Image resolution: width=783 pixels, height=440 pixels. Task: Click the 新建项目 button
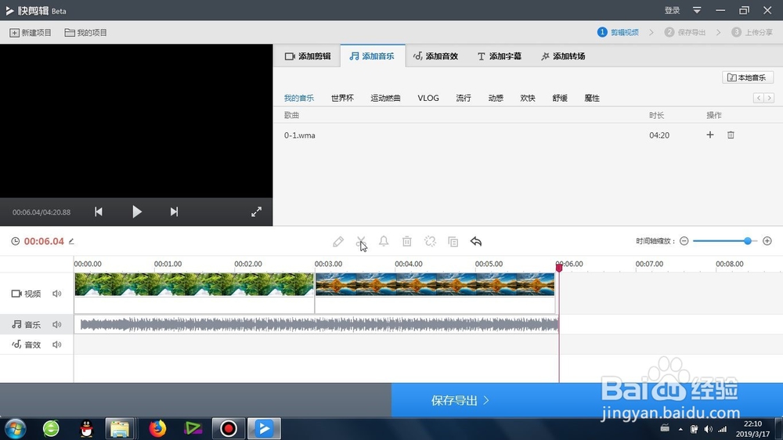coord(31,32)
